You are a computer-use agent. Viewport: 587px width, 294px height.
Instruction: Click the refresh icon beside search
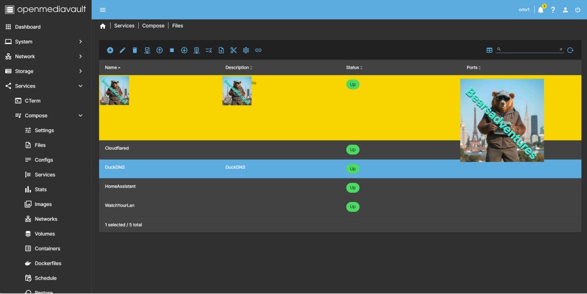(570, 50)
